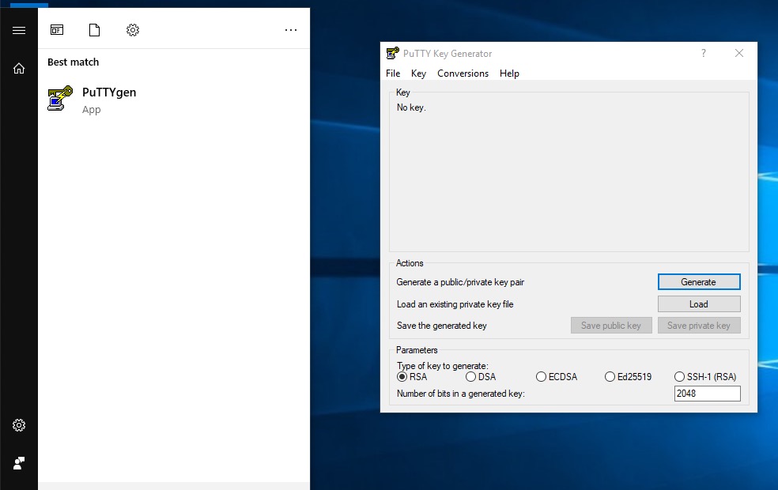The height and width of the screenshot is (490, 778).
Task: Open the File menu
Action: click(393, 73)
